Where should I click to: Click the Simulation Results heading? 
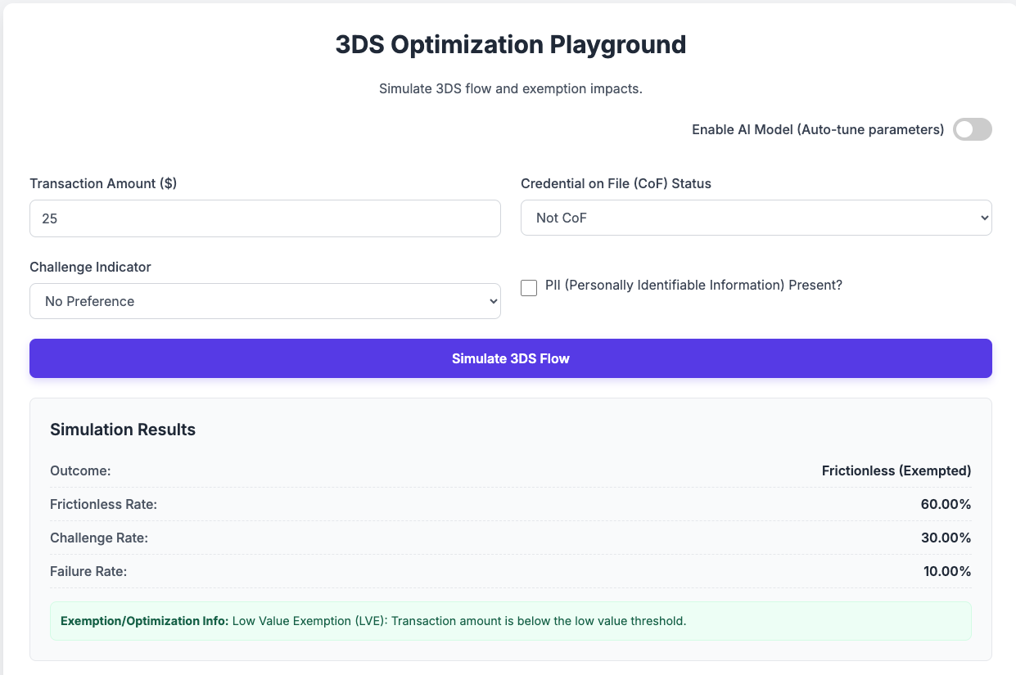(123, 430)
